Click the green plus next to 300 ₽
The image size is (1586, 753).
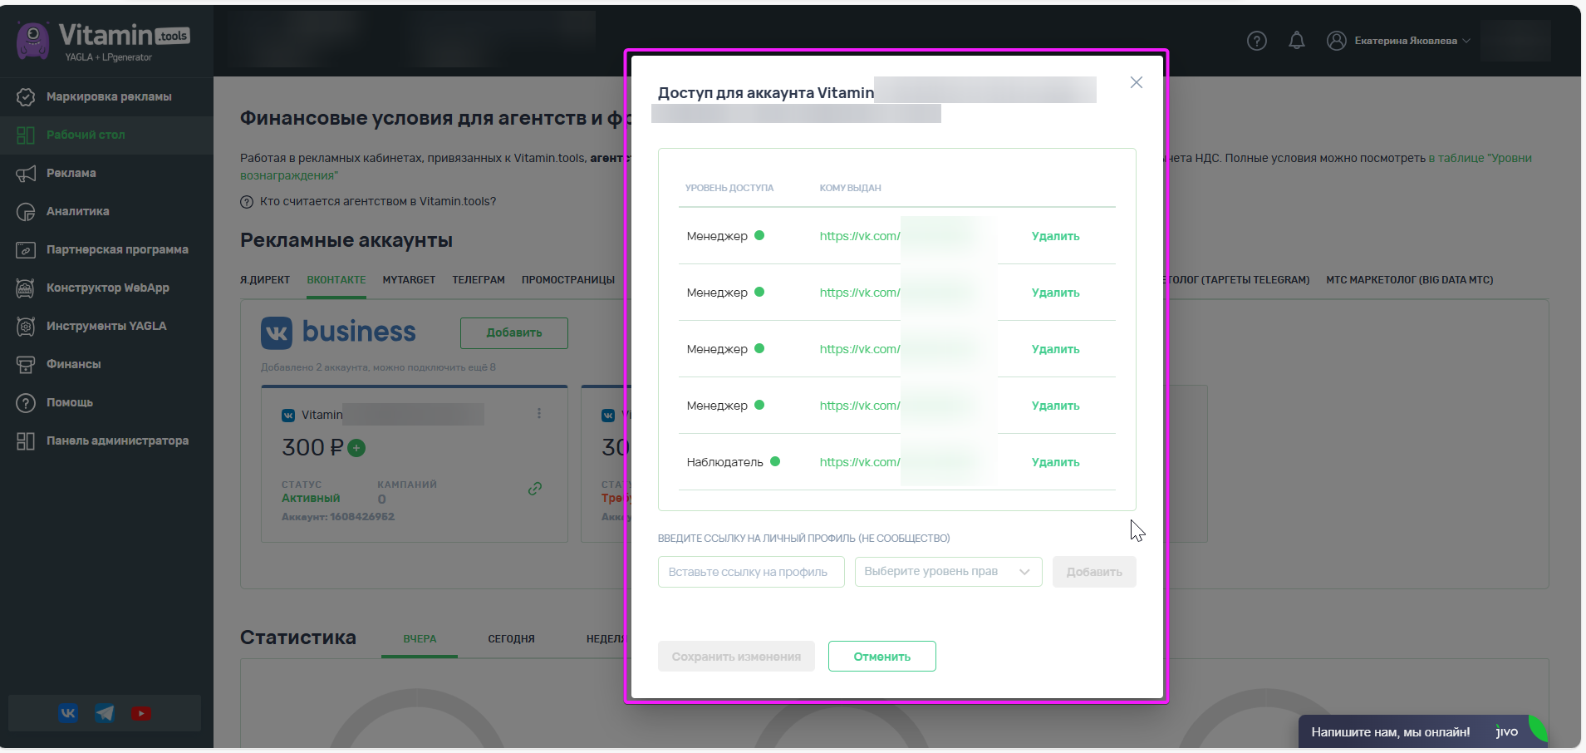click(x=356, y=448)
